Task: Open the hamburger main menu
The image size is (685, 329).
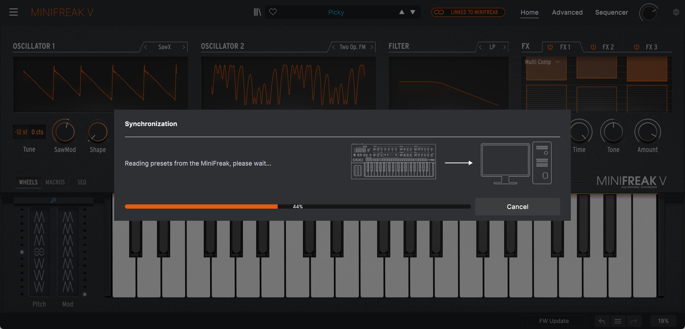Action: 14,12
